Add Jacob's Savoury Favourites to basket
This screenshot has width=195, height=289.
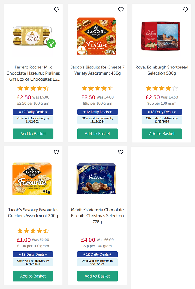pyautogui.click(x=33, y=276)
